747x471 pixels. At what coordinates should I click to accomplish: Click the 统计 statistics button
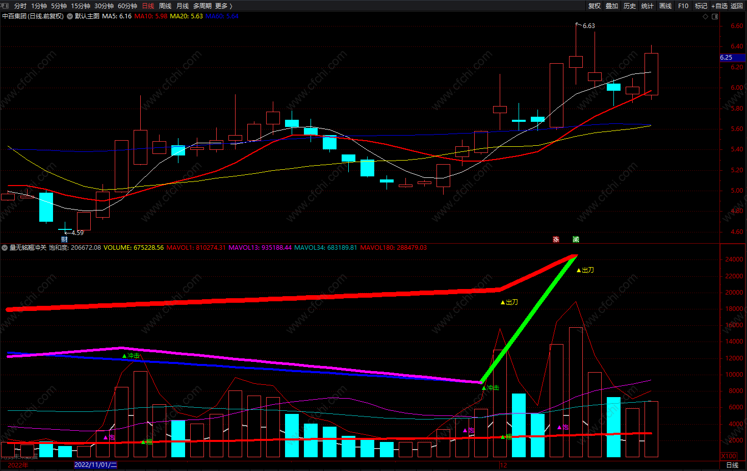[648, 6]
